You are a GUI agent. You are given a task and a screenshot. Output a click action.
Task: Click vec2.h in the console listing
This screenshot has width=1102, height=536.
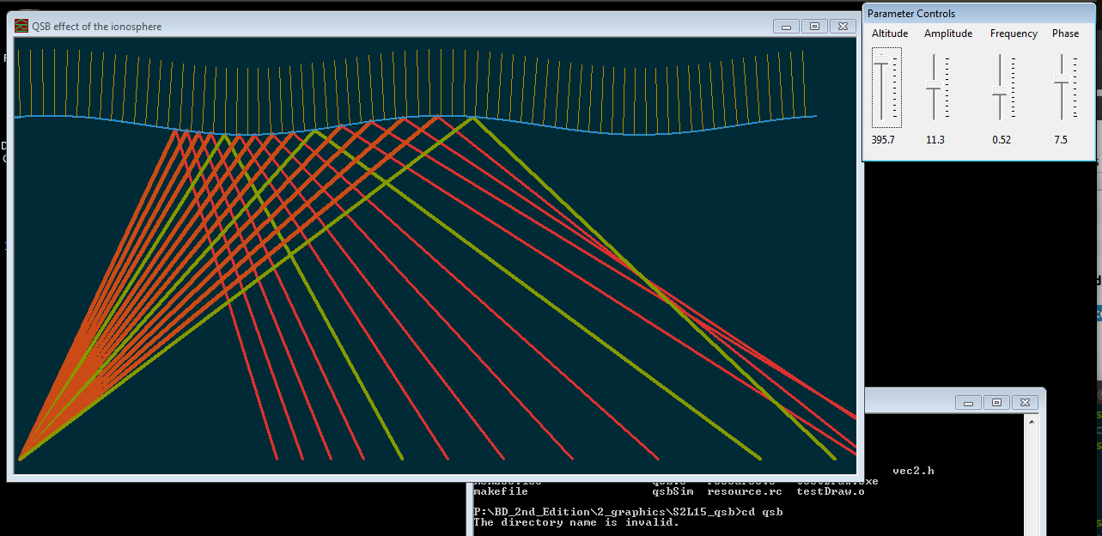[x=913, y=471]
